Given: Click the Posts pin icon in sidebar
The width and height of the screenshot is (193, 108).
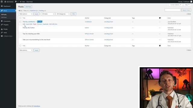Looking at the screenshot, I should 2,11.
